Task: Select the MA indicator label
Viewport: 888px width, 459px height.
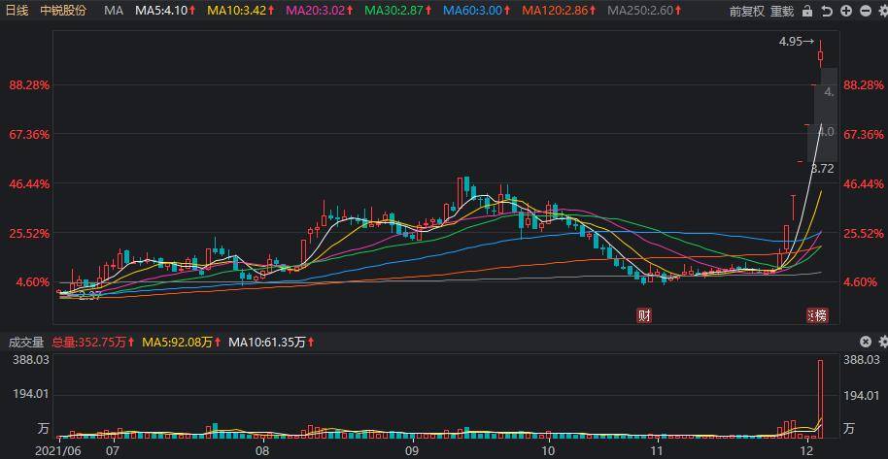Action: pyautogui.click(x=114, y=11)
